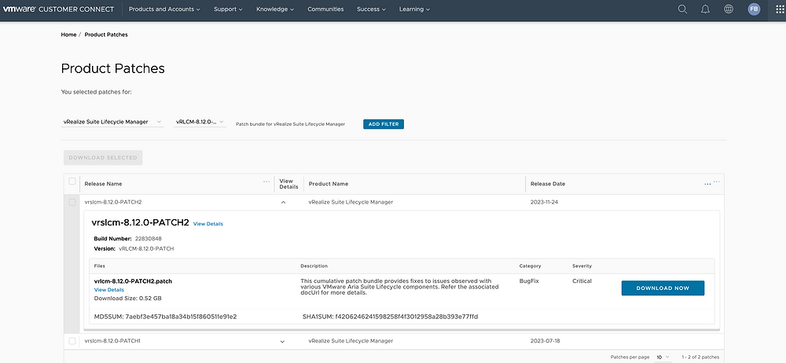Open the Knowledge menu
The height and width of the screenshot is (363, 786).
coord(275,9)
